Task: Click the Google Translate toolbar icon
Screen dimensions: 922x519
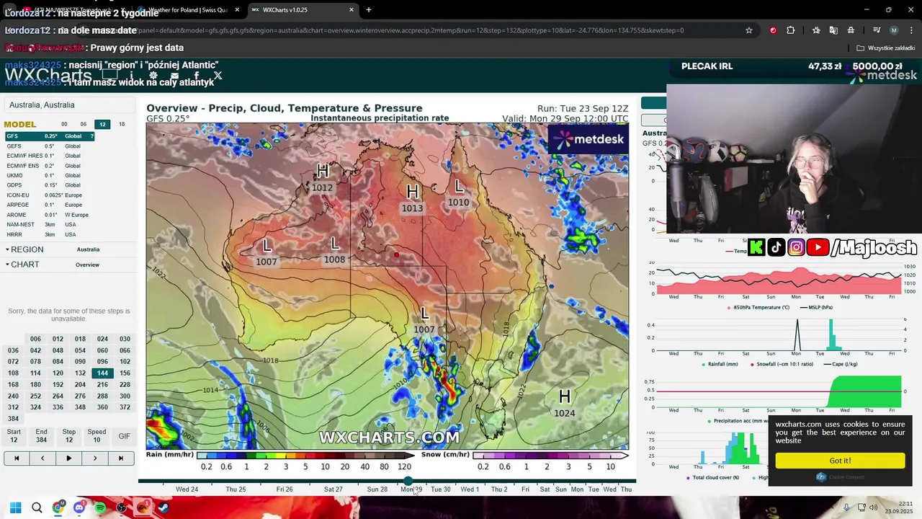Action: 833,30
